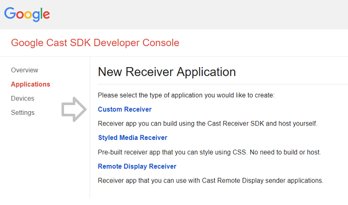Click the description mentioning styling with CSS
This screenshot has width=348, height=205.
click(x=209, y=152)
